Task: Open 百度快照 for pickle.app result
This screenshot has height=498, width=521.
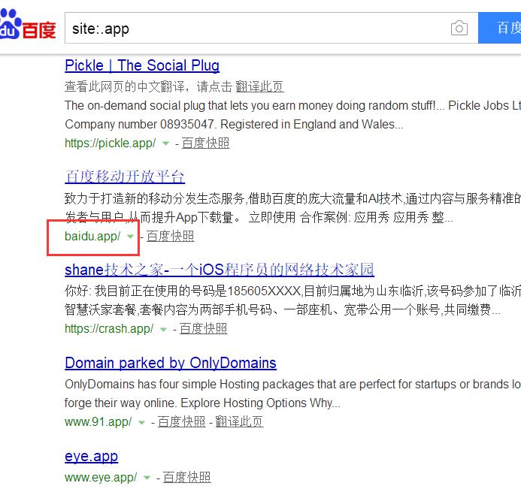Action: (x=206, y=143)
